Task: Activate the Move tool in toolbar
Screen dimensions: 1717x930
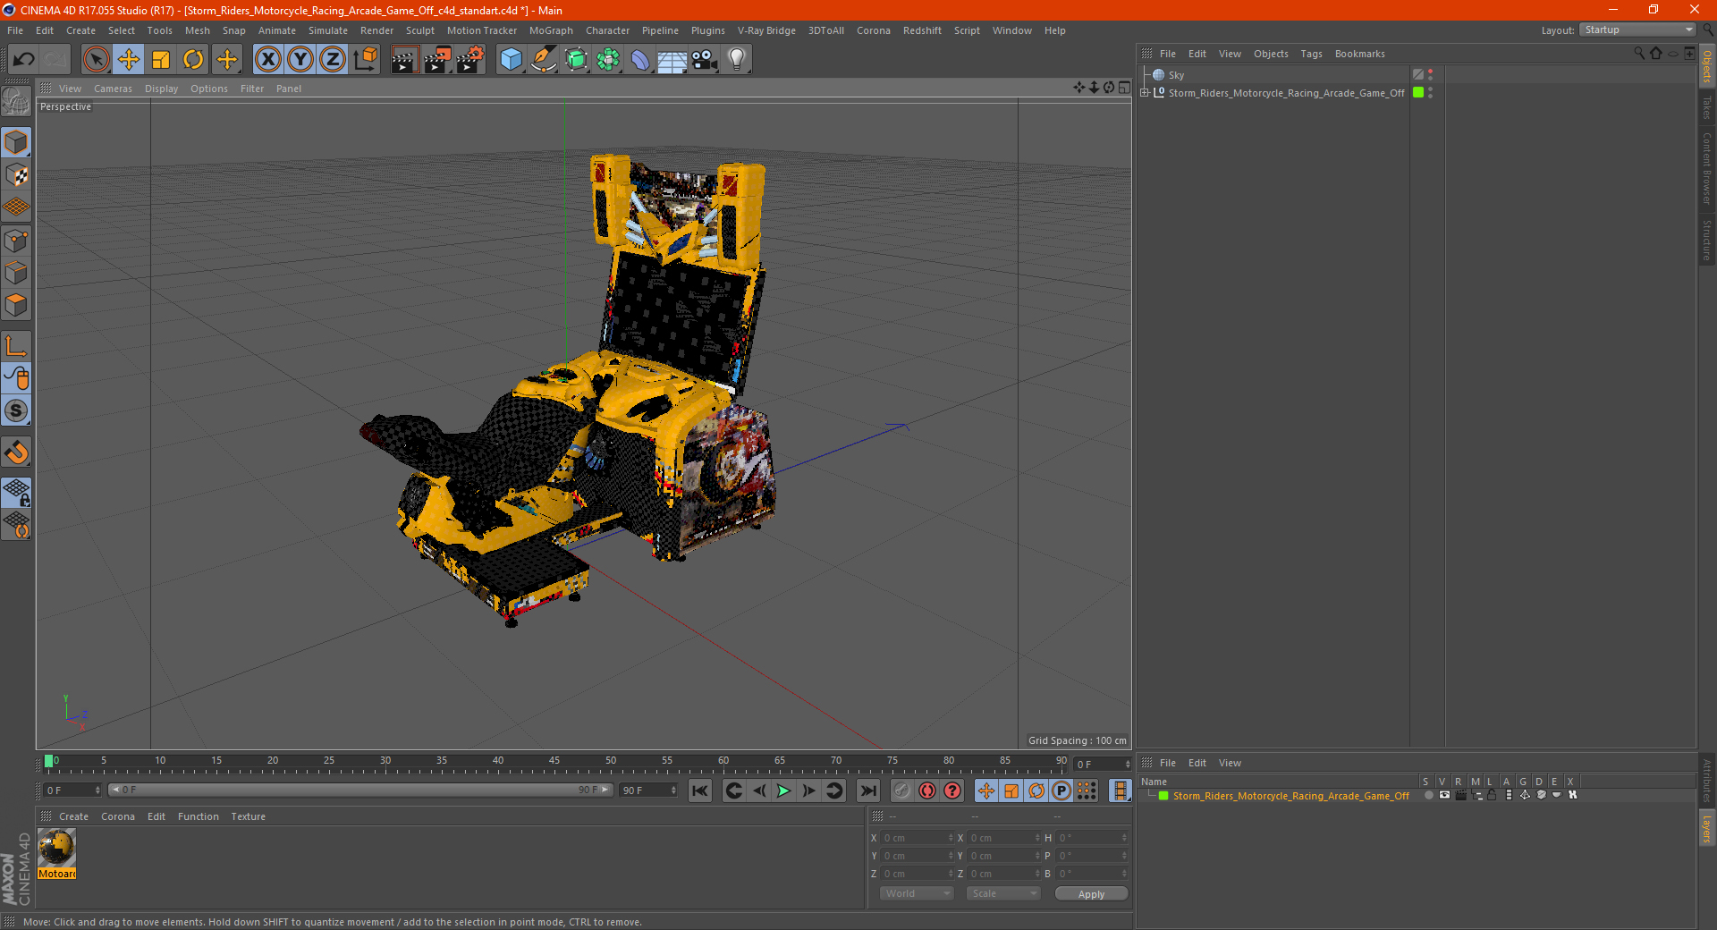Action: click(x=129, y=60)
